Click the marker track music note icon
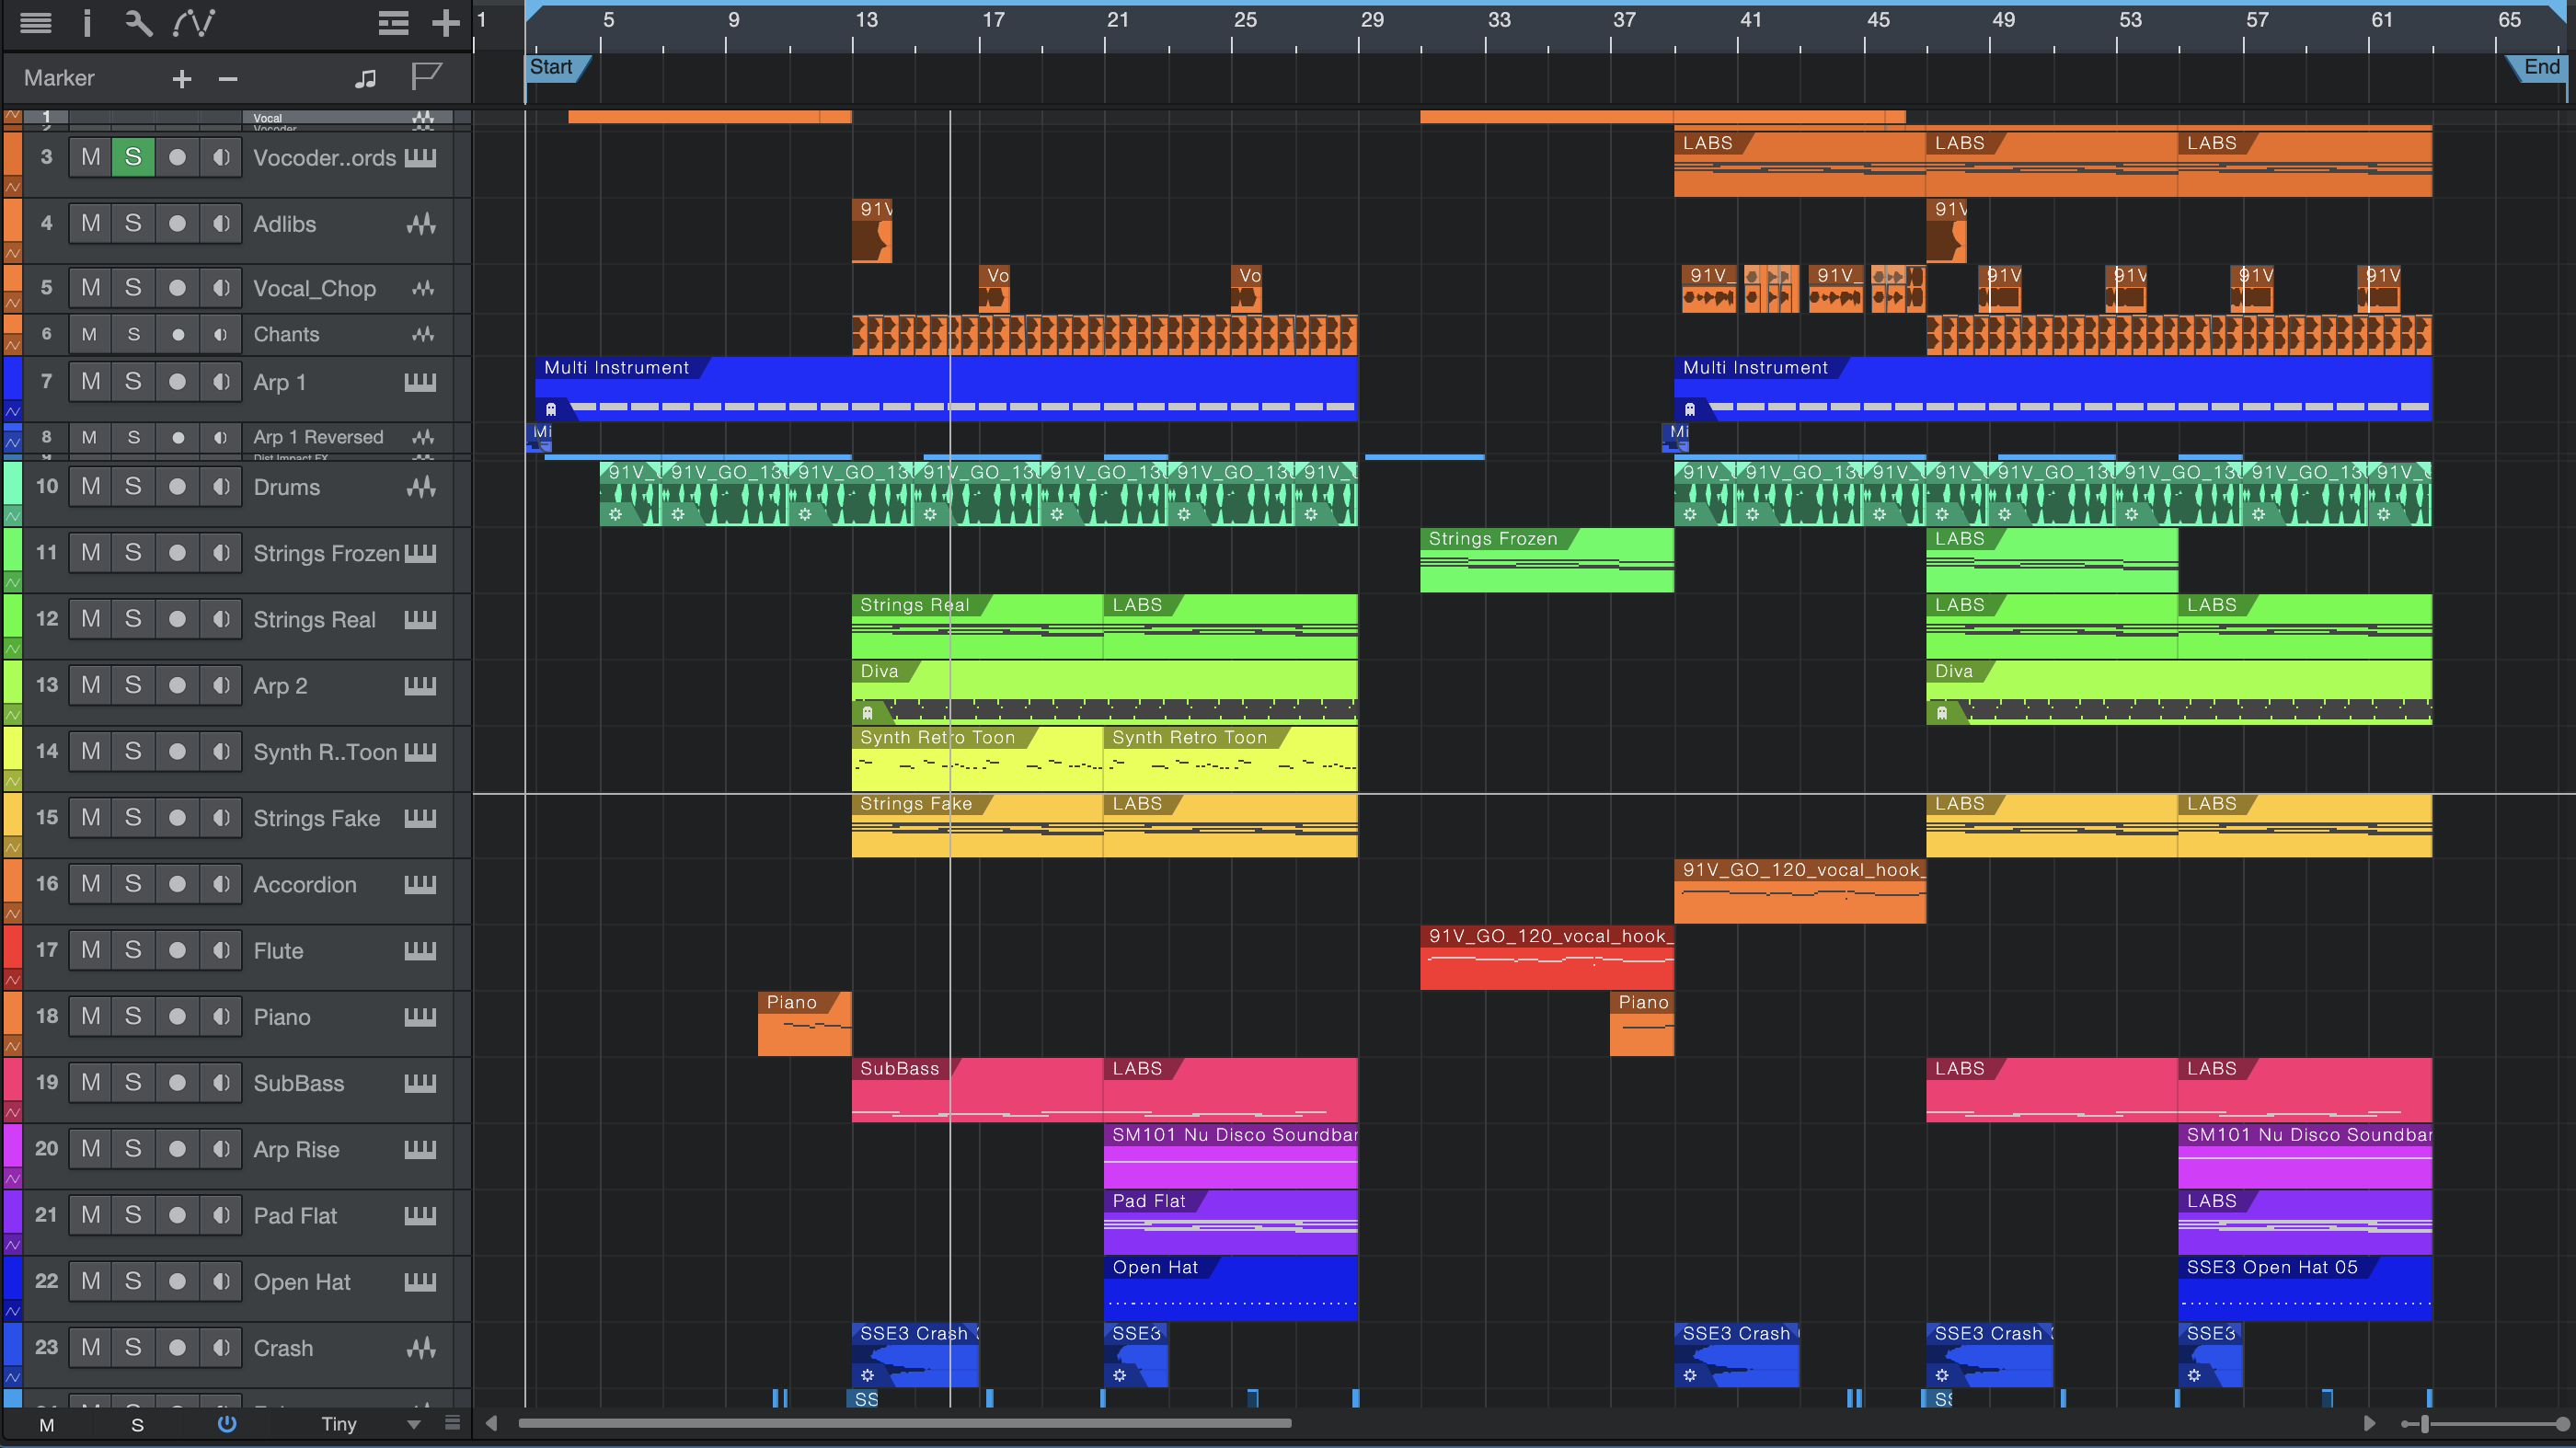Screen dimensions: 2576x1448 pyautogui.click(x=365, y=78)
